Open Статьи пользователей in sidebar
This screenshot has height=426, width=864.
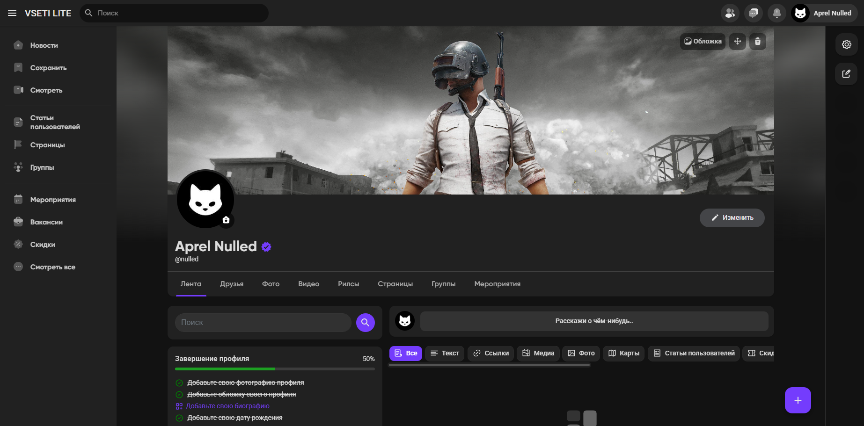click(x=58, y=122)
